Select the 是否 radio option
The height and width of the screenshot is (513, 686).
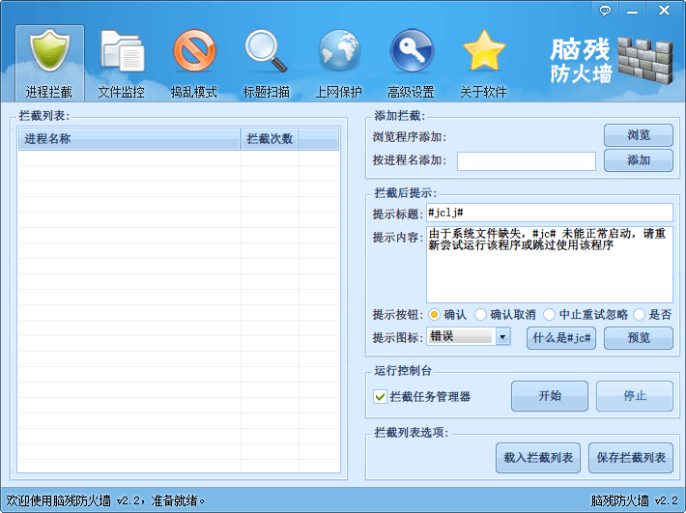640,314
